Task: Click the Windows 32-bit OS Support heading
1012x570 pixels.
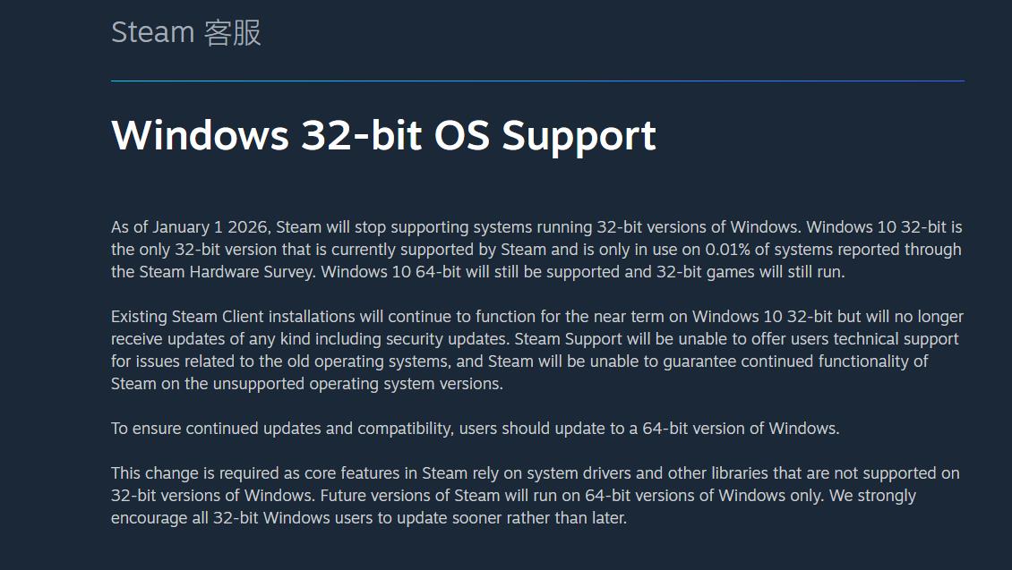Action: click(383, 135)
